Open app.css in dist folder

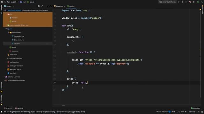coord(15,18)
